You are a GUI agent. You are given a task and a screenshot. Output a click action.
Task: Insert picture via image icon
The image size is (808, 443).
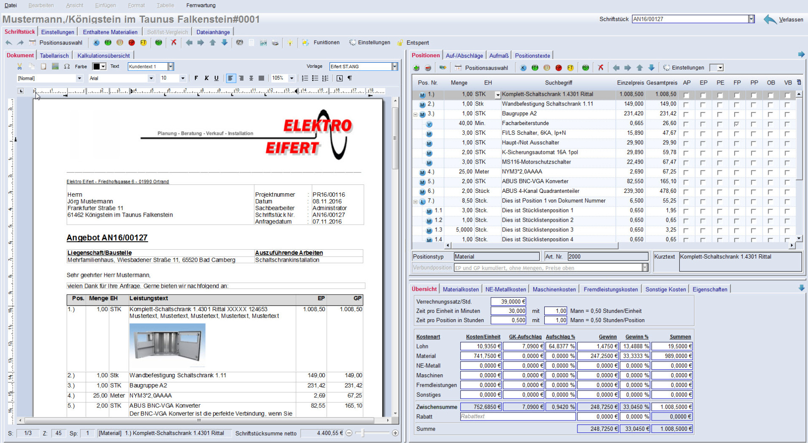point(55,67)
